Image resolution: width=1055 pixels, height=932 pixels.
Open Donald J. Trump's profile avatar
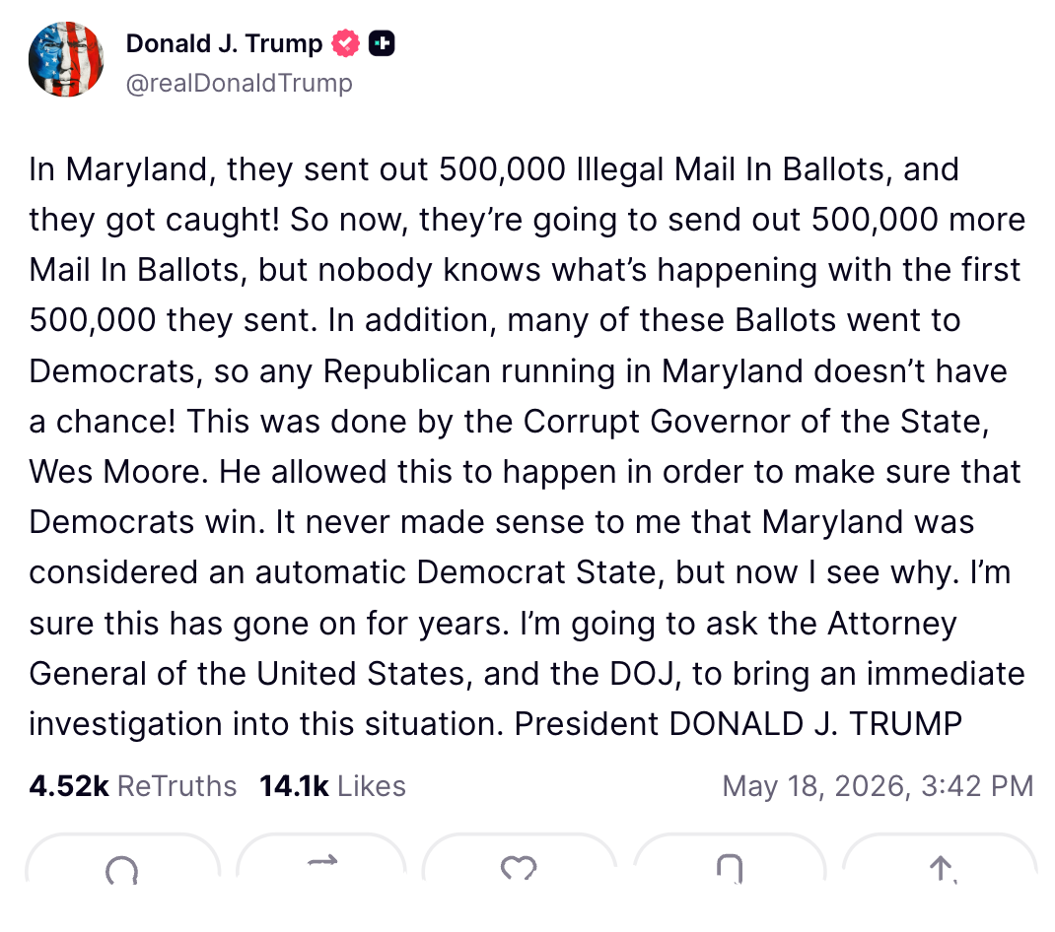coord(66,59)
